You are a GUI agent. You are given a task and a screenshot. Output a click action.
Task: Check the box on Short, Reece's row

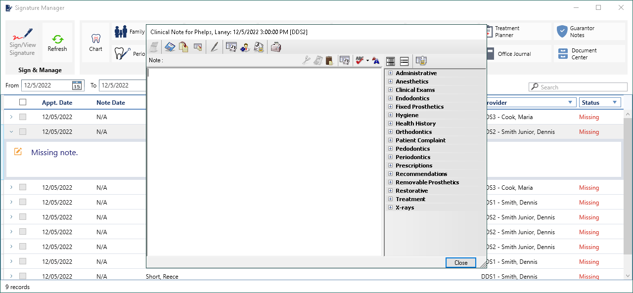[22, 276]
